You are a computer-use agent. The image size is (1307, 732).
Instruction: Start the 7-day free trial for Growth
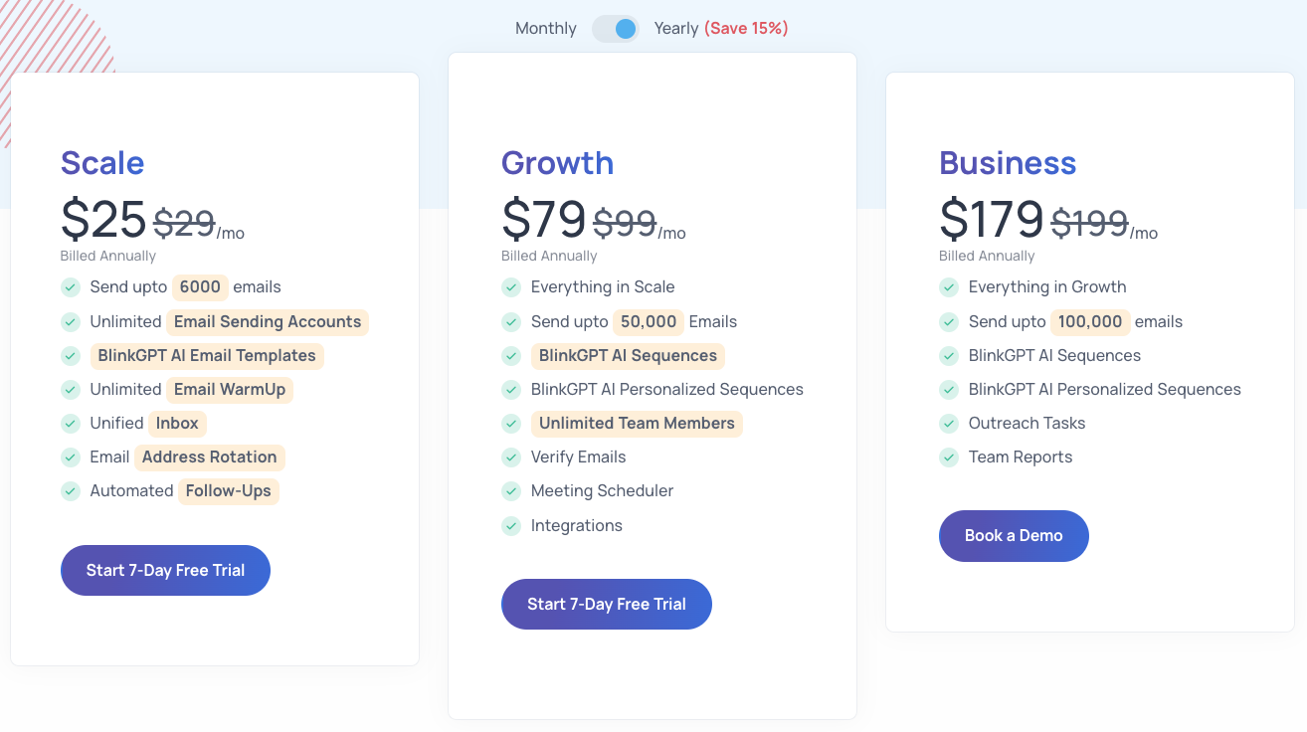click(606, 605)
